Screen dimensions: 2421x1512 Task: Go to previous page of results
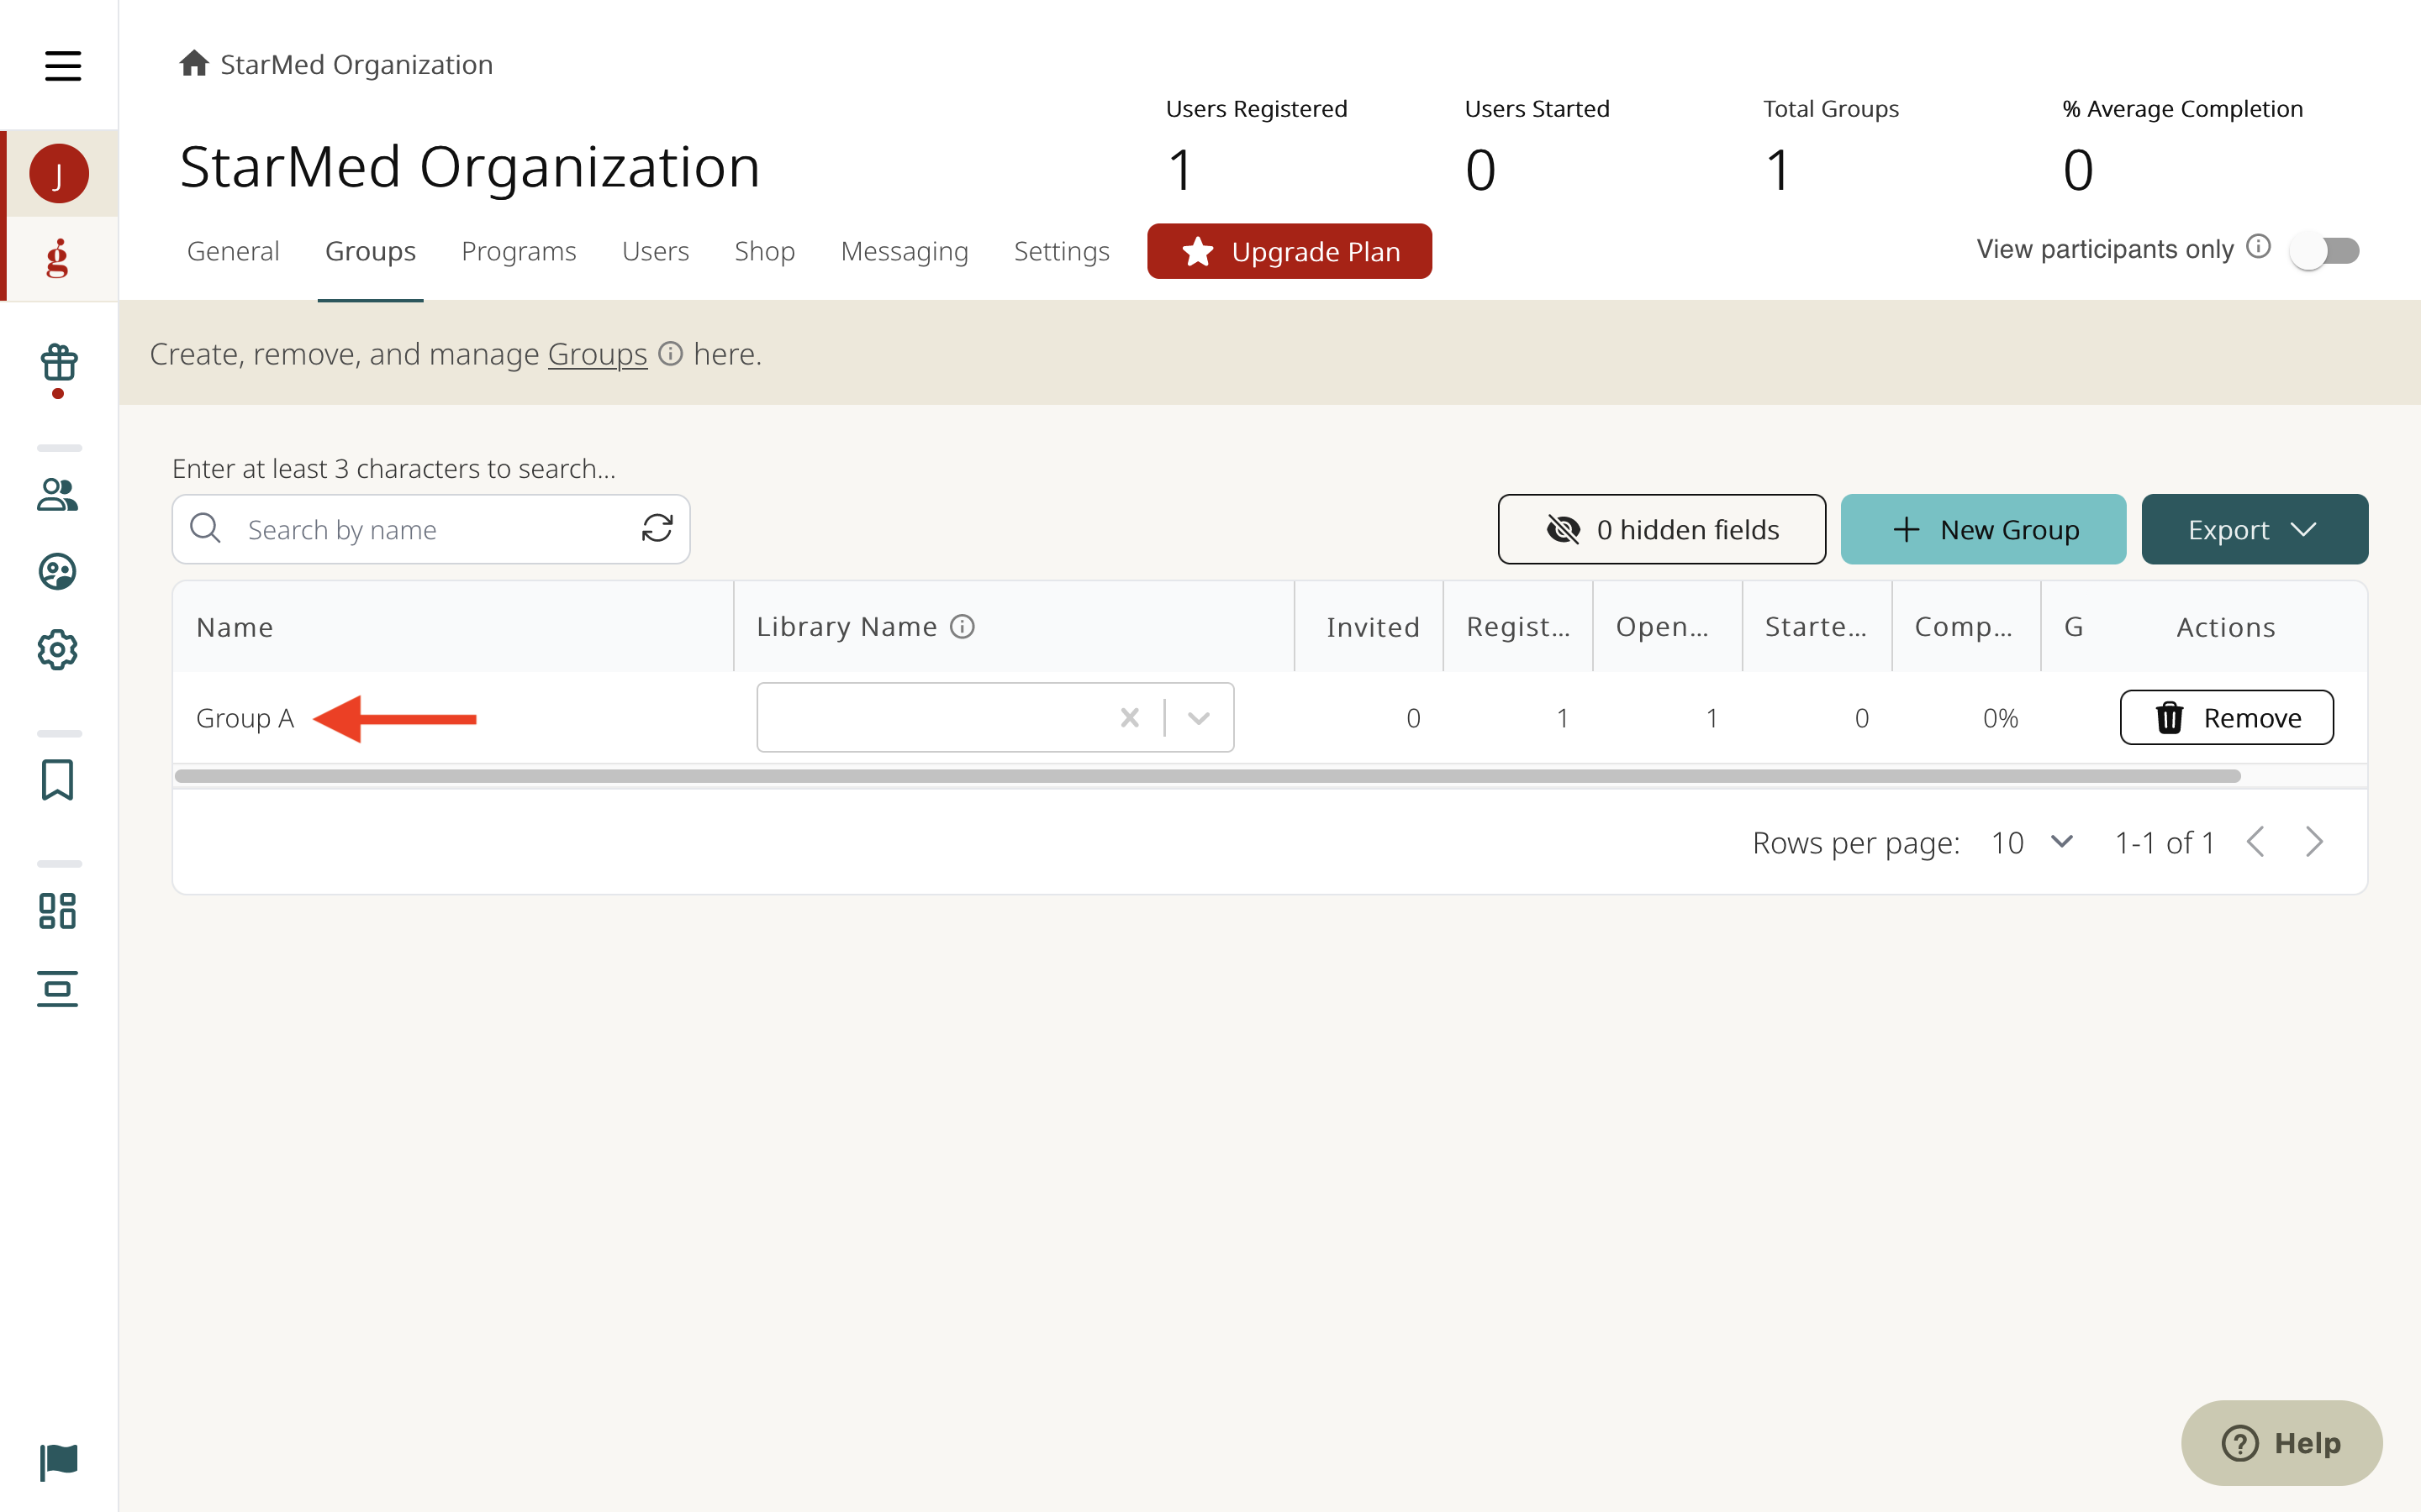tap(2256, 843)
